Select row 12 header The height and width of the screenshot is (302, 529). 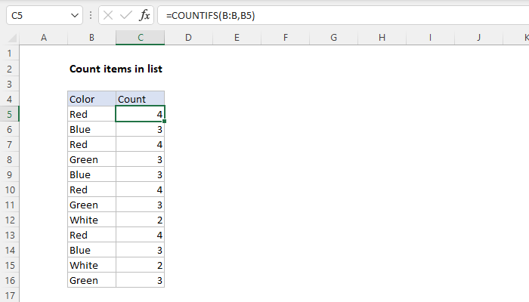click(9, 220)
